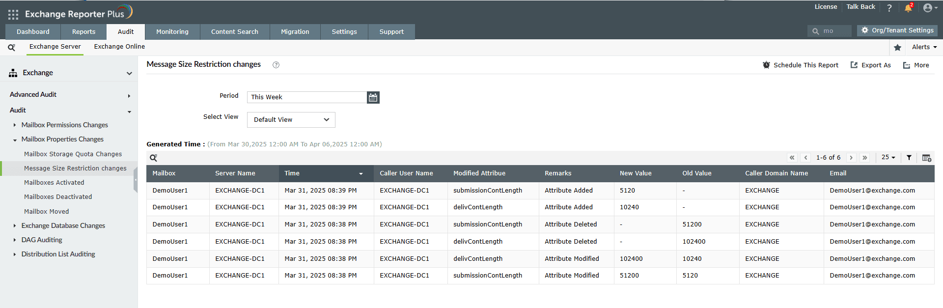Click the table search icon

154,158
